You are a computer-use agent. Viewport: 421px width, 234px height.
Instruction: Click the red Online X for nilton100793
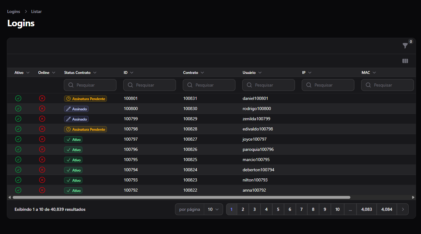(x=42, y=180)
